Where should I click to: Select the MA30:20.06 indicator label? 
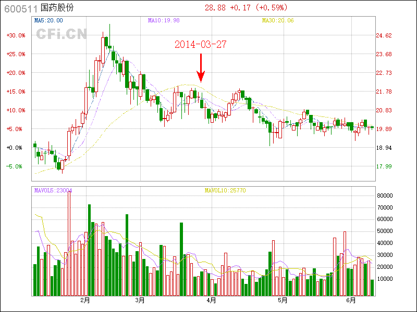point(278,20)
